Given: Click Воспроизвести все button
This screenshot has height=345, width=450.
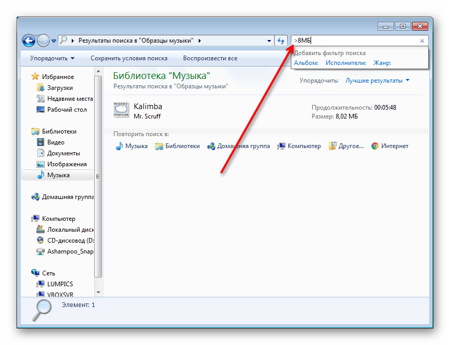Looking at the screenshot, I should coord(210,58).
